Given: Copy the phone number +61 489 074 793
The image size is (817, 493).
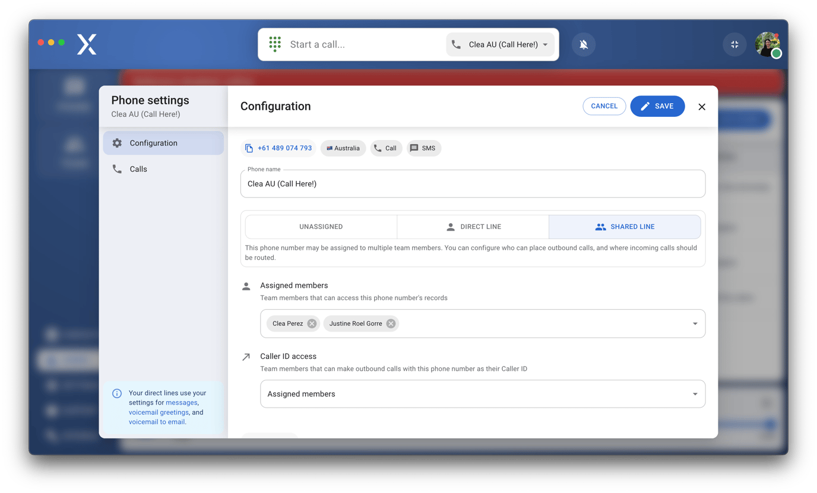Looking at the screenshot, I should pyautogui.click(x=249, y=148).
